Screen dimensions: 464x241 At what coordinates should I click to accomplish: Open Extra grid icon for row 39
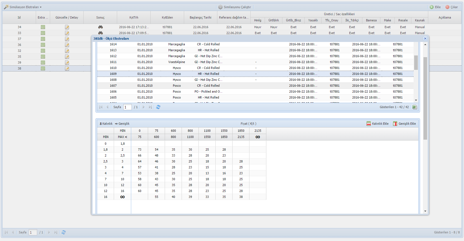[43, 63]
